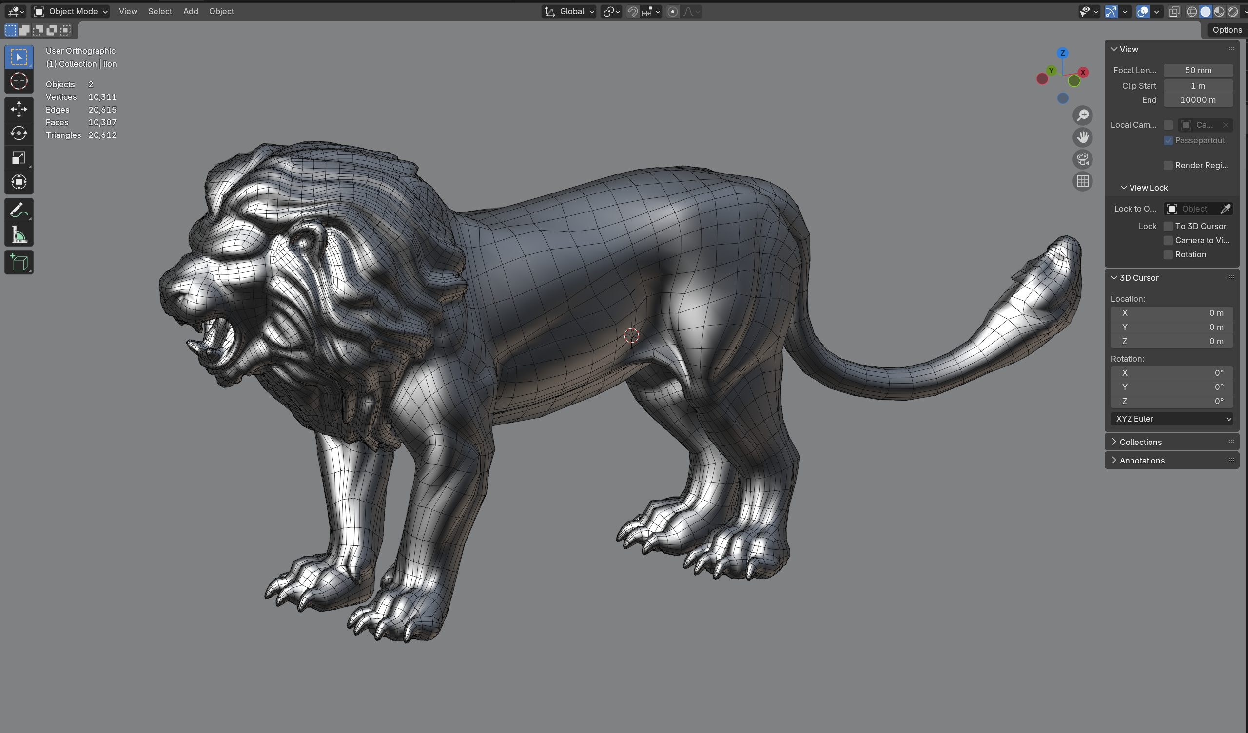
Task: Enable Lock To 3D Cursor checkbox
Action: tap(1168, 226)
